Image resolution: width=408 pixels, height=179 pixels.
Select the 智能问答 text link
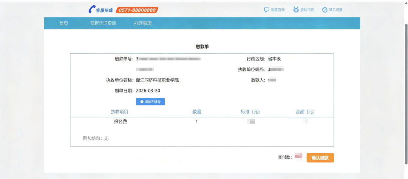click(x=307, y=10)
